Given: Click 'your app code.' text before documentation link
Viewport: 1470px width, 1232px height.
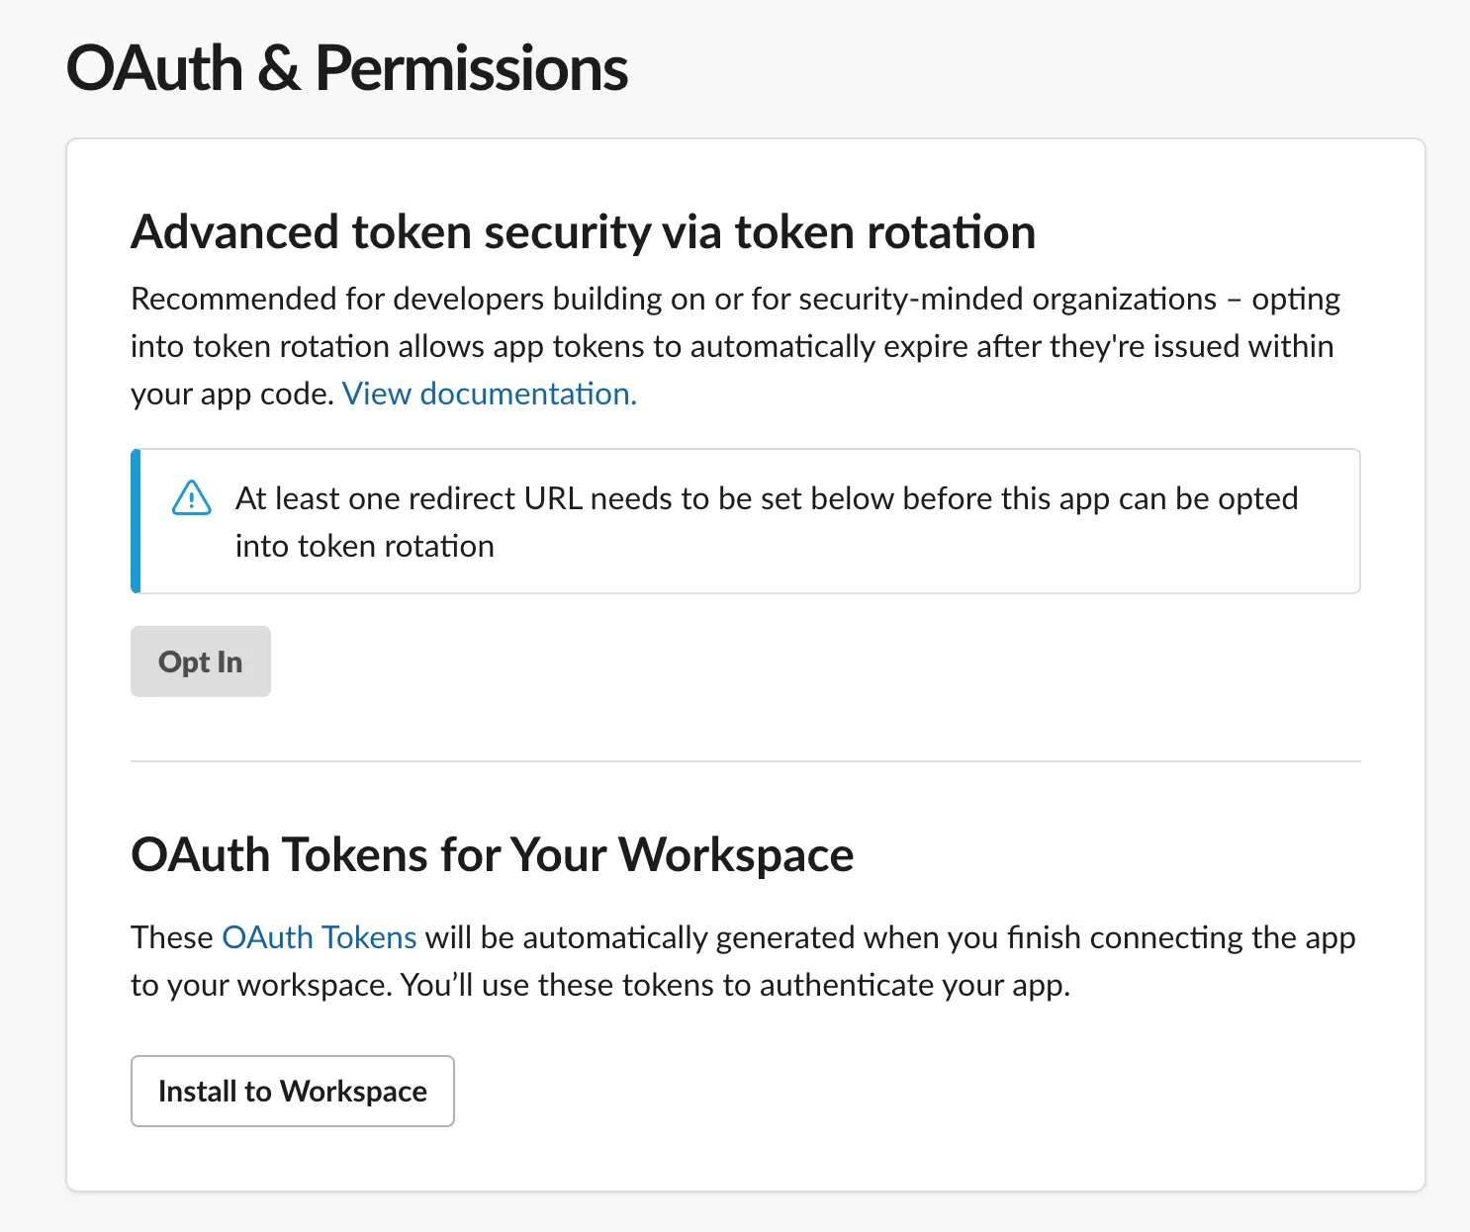Looking at the screenshot, I should pyautogui.click(x=231, y=394).
